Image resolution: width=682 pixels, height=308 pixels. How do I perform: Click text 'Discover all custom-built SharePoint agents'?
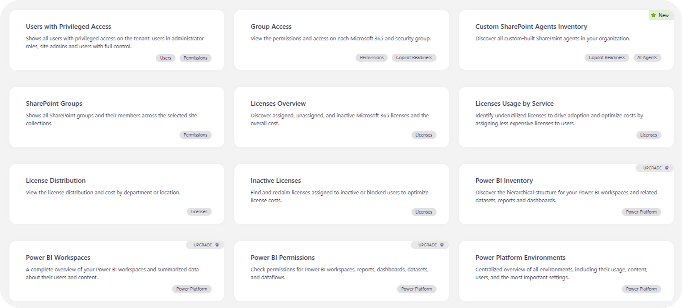pyautogui.click(x=553, y=39)
